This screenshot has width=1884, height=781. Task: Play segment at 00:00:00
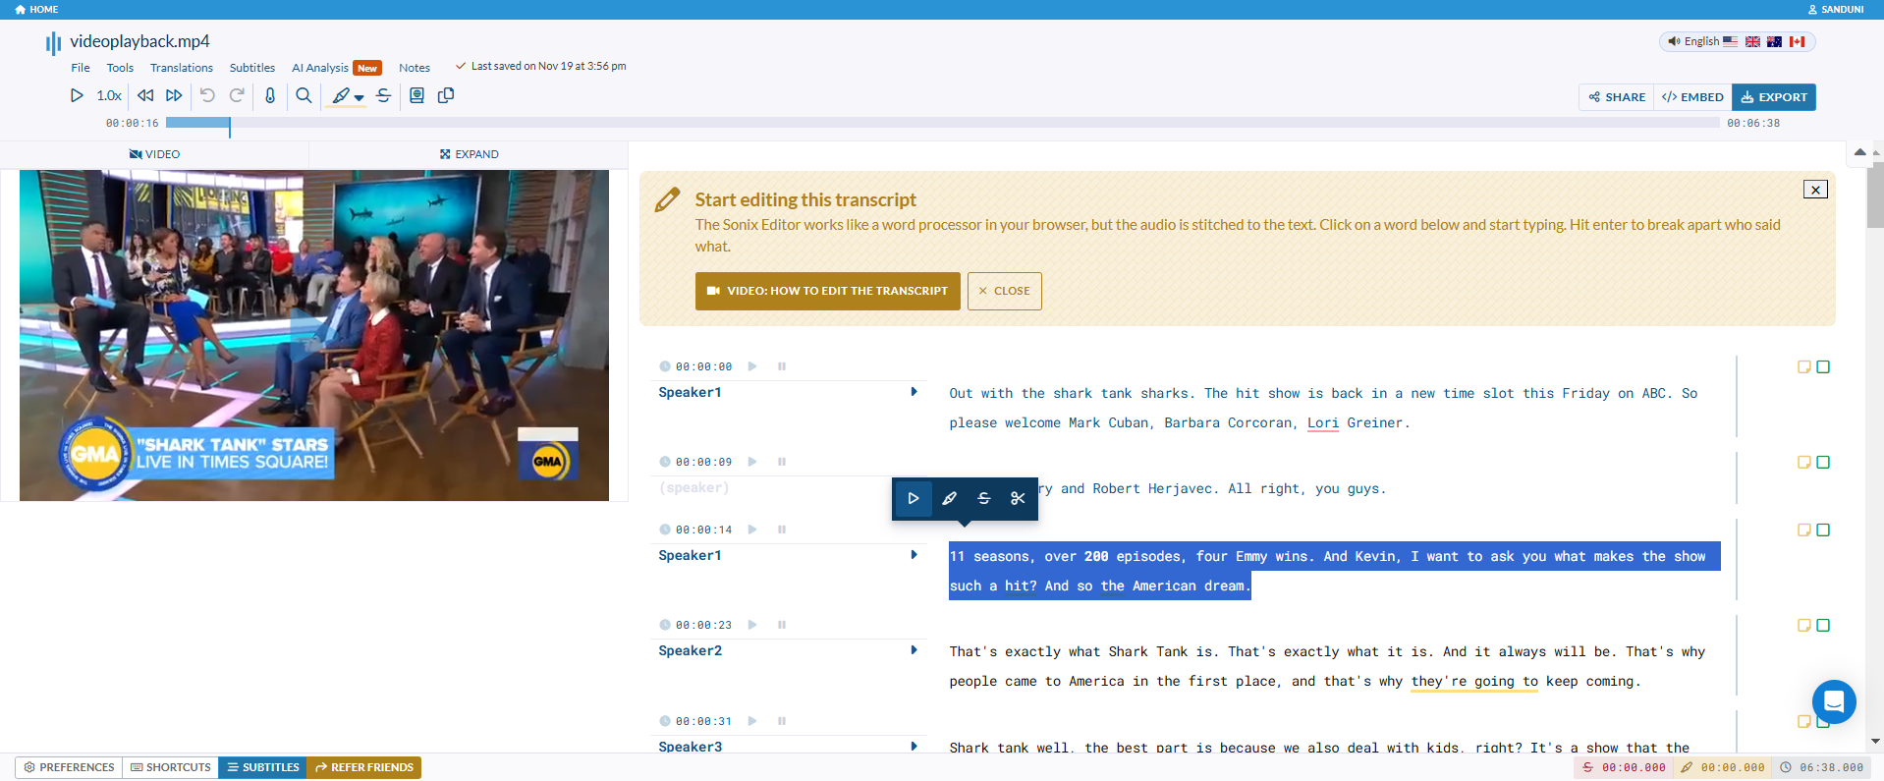tap(752, 366)
